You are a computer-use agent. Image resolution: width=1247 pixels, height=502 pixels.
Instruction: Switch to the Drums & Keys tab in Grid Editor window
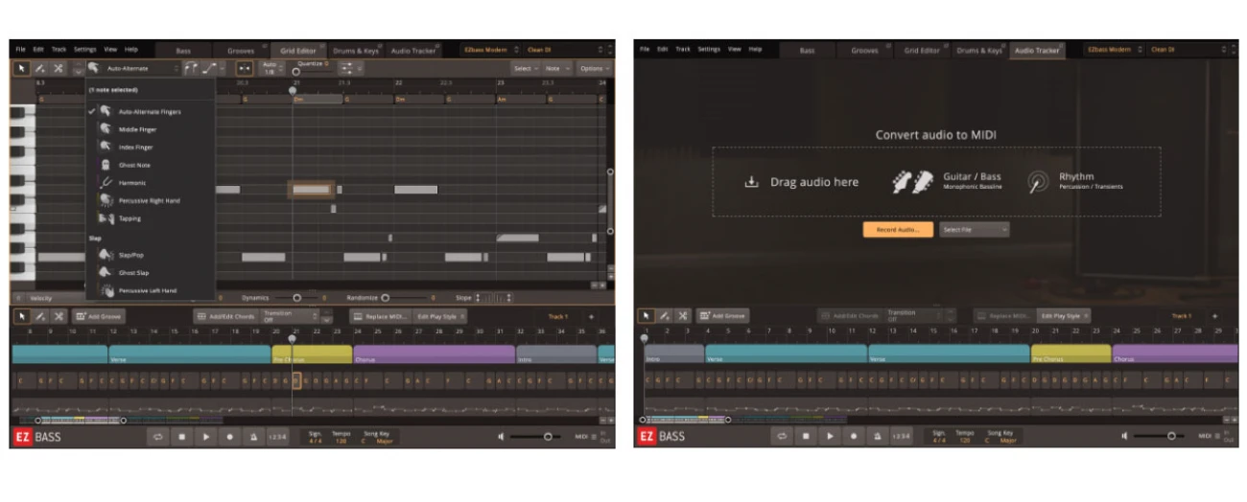click(x=355, y=50)
